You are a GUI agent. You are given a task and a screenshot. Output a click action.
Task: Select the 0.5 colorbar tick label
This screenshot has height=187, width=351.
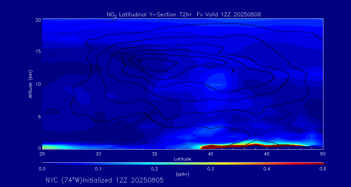point(323,169)
